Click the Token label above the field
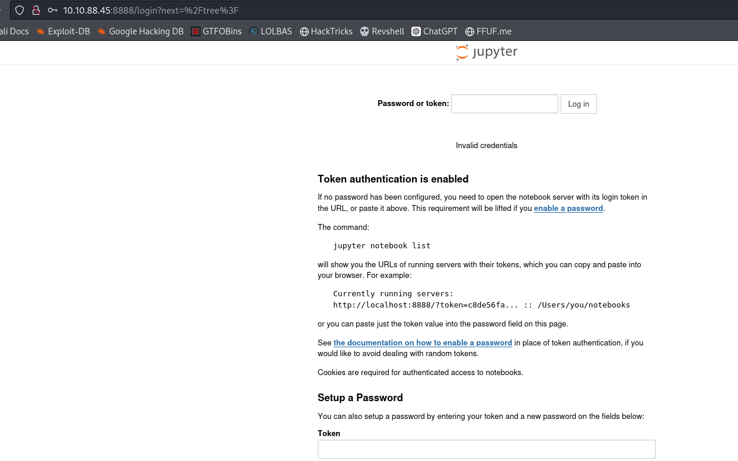The width and height of the screenshot is (738, 461). point(329,434)
